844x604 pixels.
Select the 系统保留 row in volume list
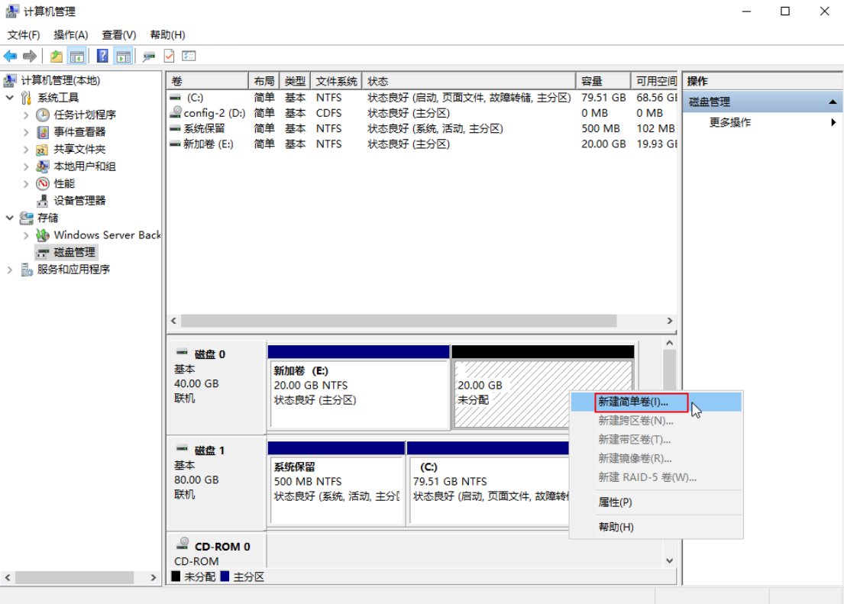pos(422,128)
